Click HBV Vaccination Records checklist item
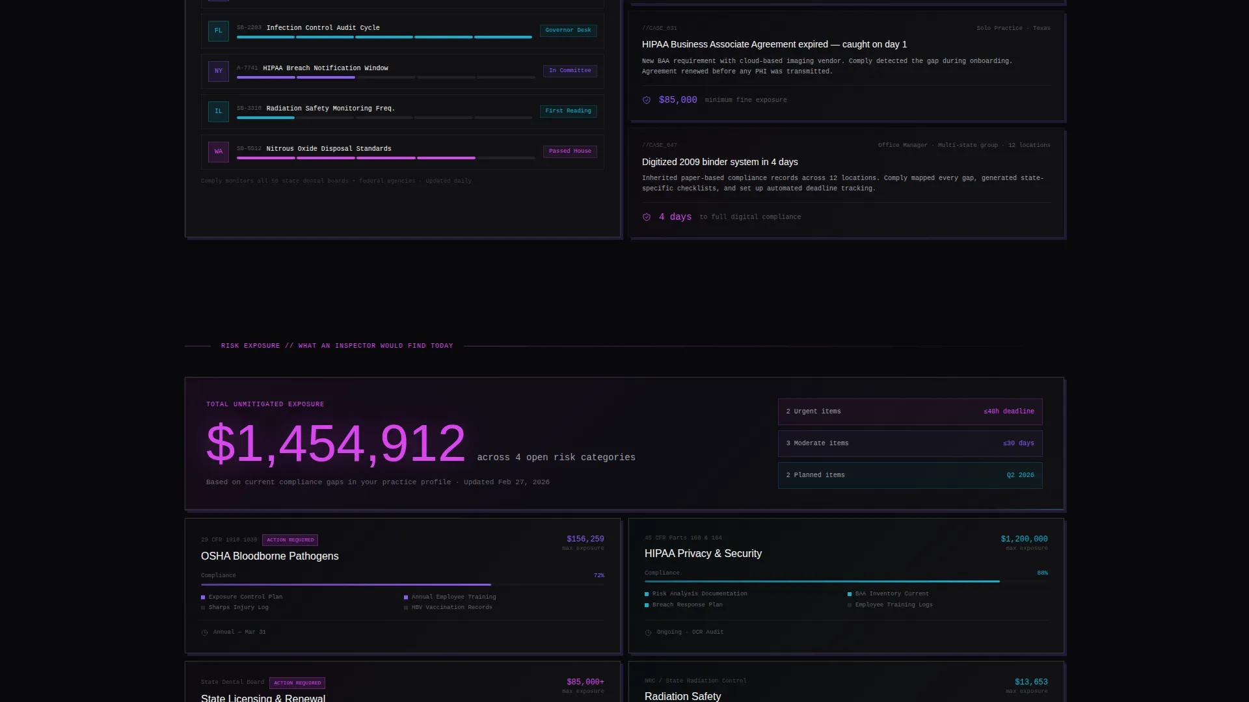 click(x=448, y=608)
